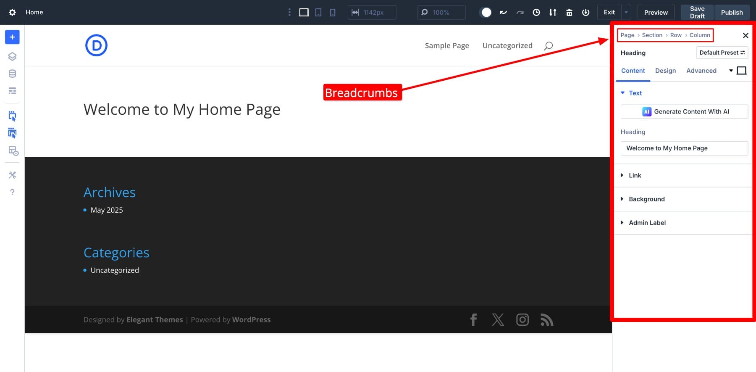
Task: Select the Welcome to My Home Page heading
Action: coord(182,109)
